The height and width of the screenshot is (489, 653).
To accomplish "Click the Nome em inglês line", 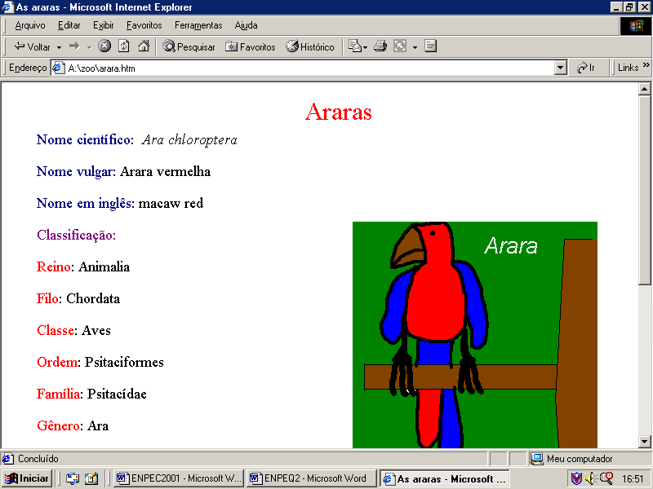I will [x=120, y=204].
